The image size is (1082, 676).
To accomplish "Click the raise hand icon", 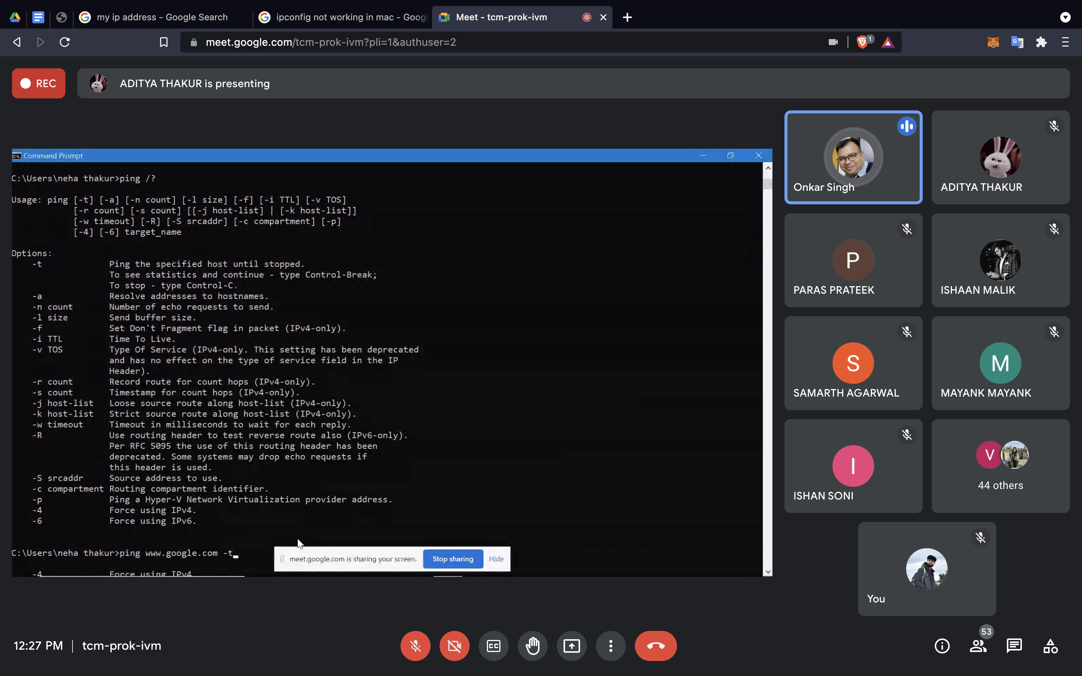I will point(532,646).
